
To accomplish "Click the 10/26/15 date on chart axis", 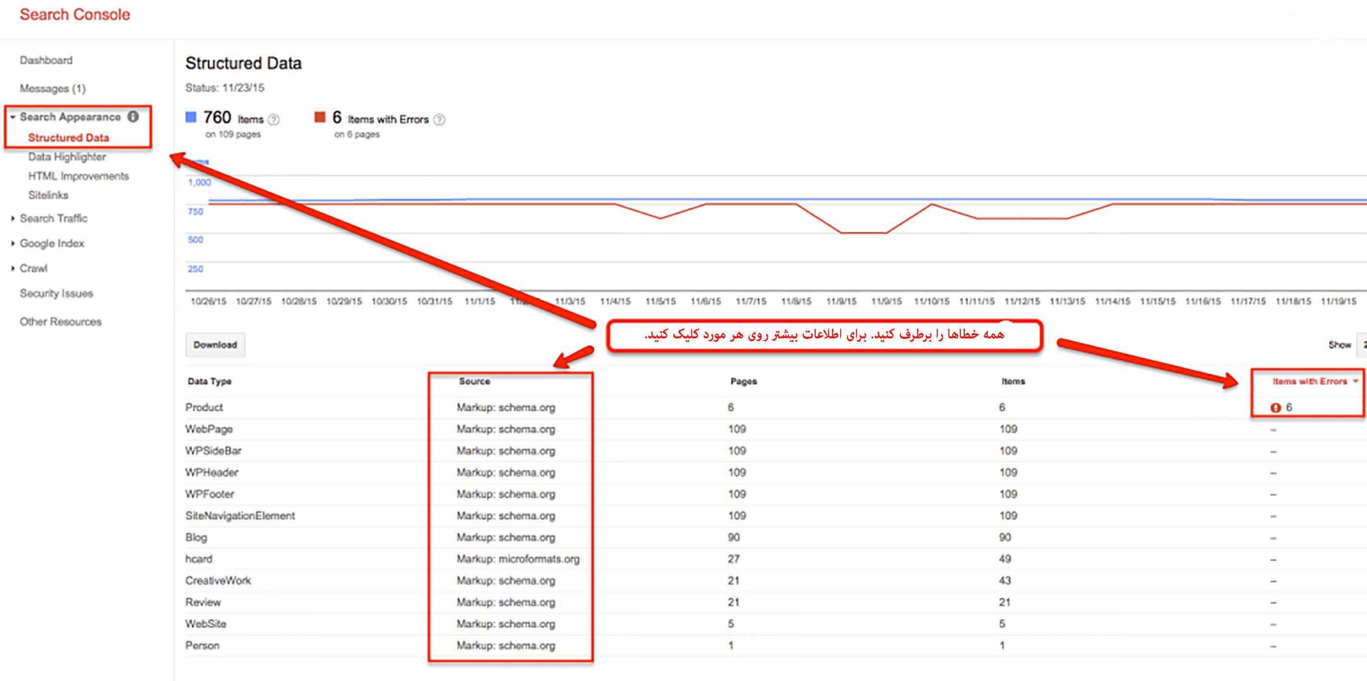I will 208,302.
